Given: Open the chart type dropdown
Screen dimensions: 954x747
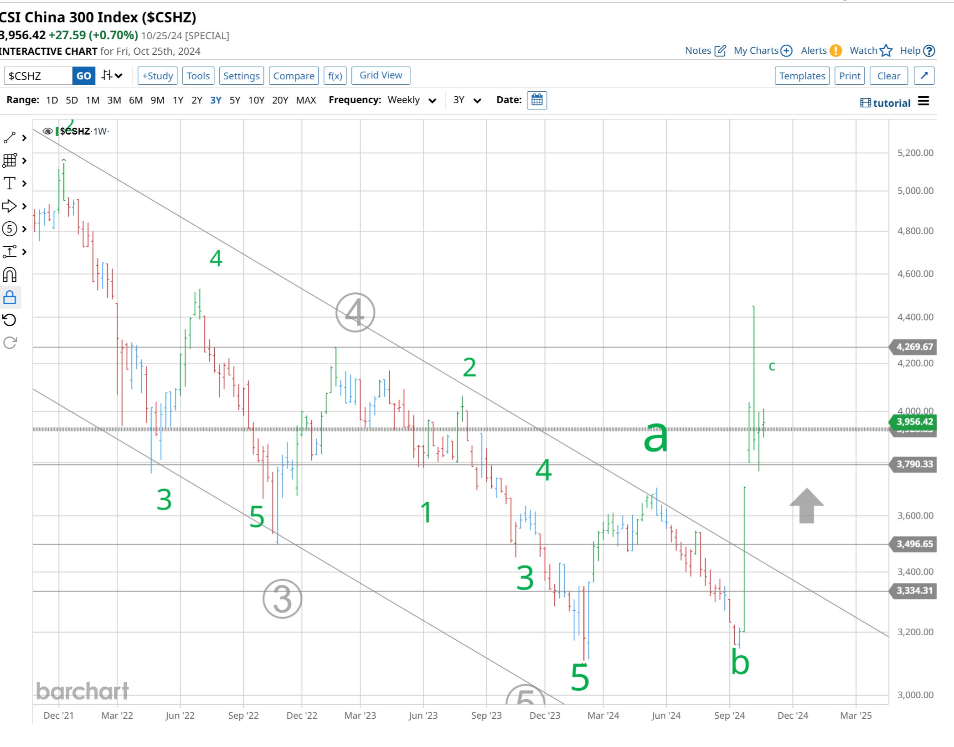Looking at the screenshot, I should coord(112,76).
